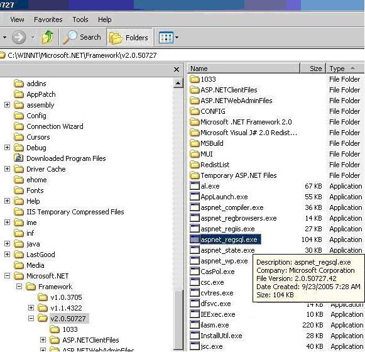Select the aspnet_regiis.exe file icon
Image resolution: width=365 pixels, height=352 pixels.
[x=195, y=229]
